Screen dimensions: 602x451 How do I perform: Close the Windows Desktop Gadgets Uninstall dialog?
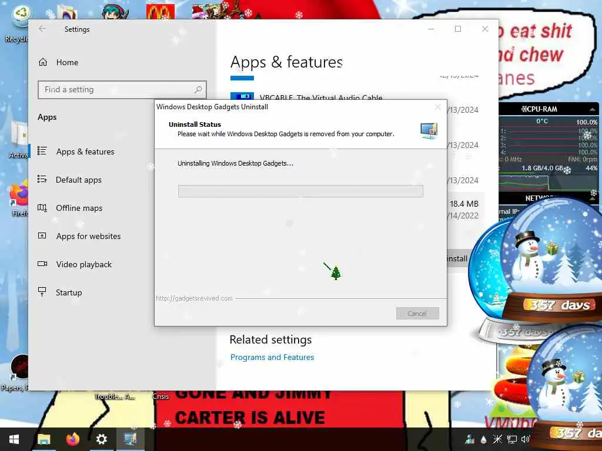(x=437, y=107)
